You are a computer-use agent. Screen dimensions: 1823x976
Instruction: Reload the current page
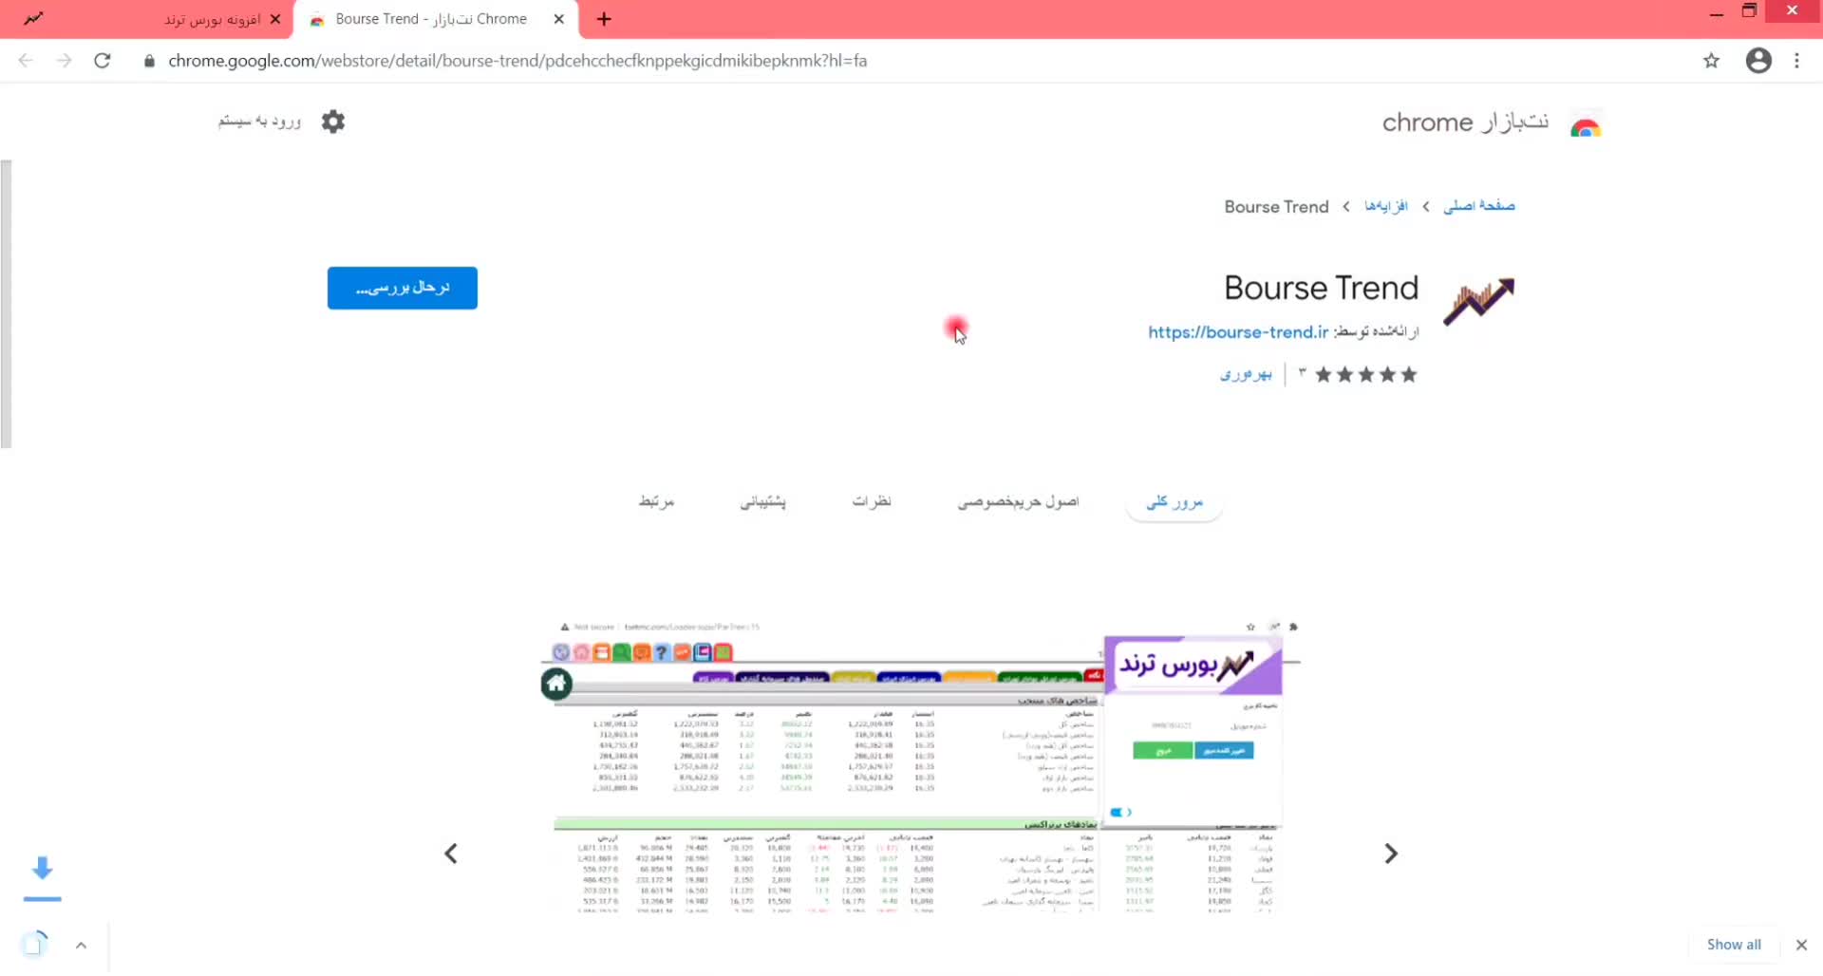pyautogui.click(x=103, y=61)
